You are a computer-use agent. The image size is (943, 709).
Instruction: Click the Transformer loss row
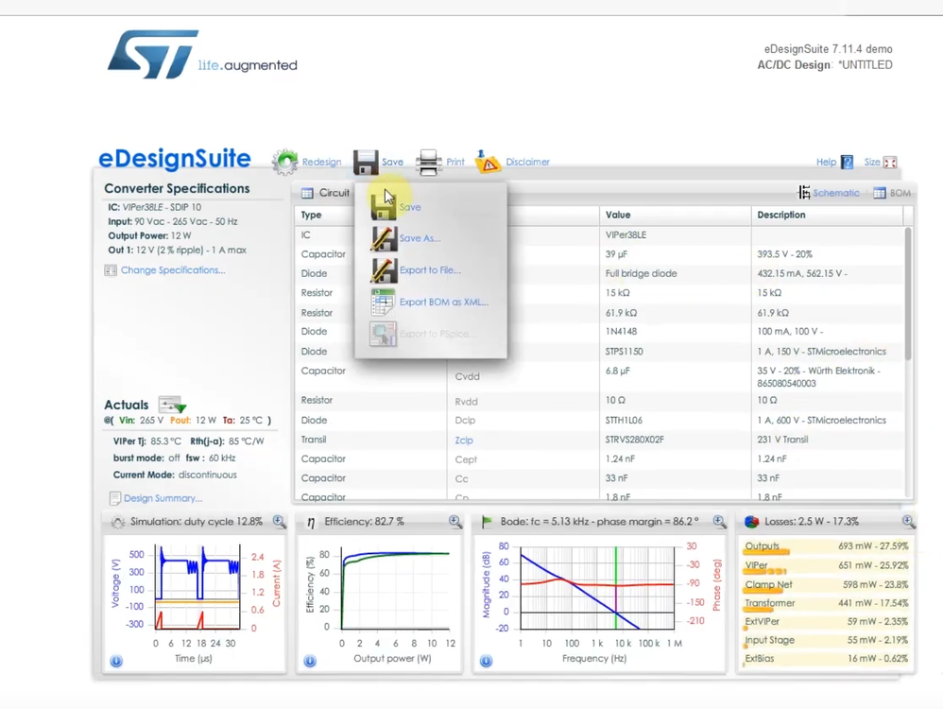pos(827,603)
